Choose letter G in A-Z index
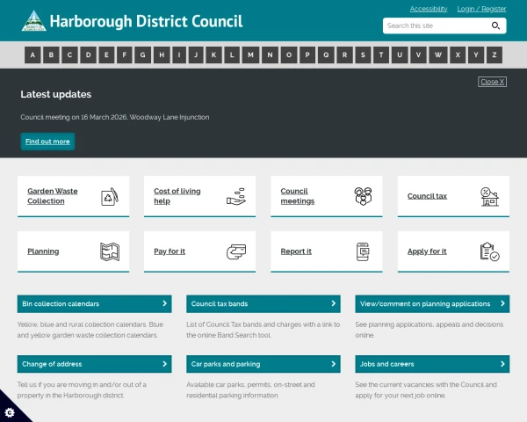 [142, 55]
